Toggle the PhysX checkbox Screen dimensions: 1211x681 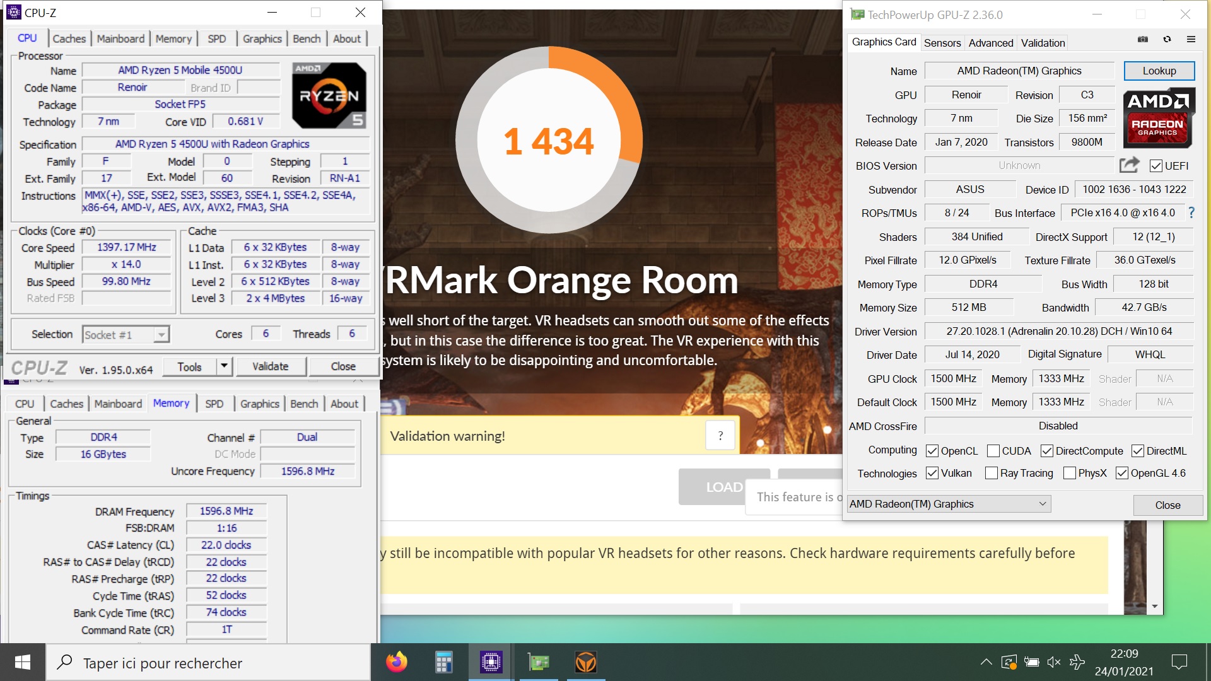tap(1069, 473)
